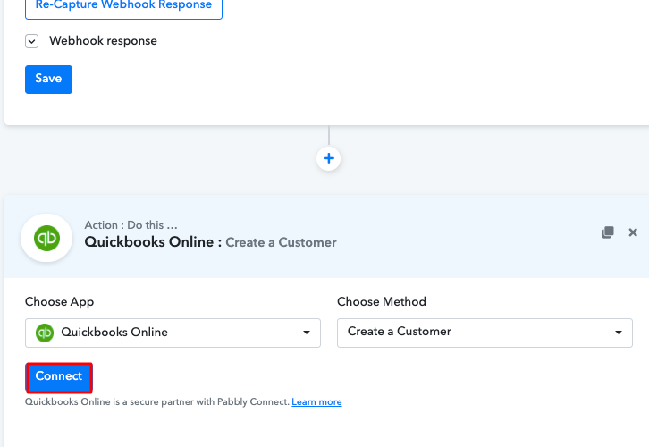The image size is (649, 447).
Task: Click the Choose Method label
Action: 382,302
